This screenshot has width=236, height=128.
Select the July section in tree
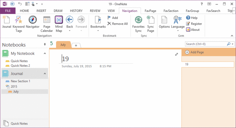pos(25,91)
